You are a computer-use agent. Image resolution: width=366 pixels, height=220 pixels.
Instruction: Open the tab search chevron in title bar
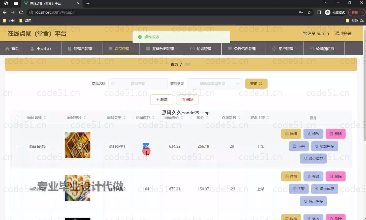326,3
